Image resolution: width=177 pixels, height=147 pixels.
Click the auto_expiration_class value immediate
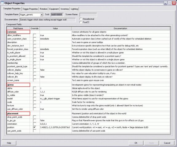[45, 39]
